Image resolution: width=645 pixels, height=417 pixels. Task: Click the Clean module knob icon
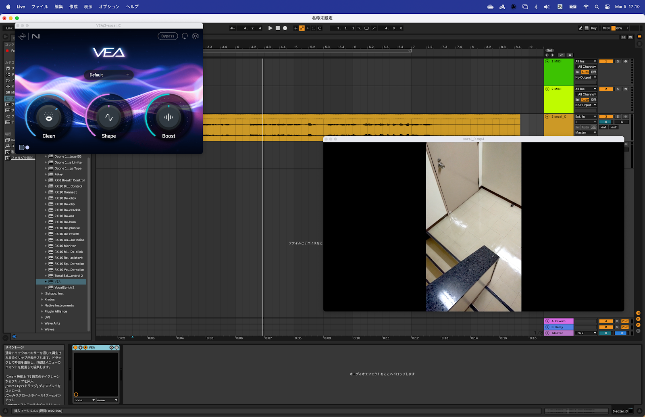tap(49, 117)
